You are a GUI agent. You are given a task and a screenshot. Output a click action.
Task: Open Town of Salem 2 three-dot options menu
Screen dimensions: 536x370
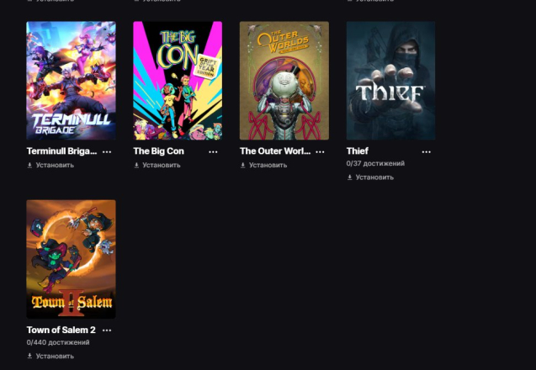click(x=107, y=330)
